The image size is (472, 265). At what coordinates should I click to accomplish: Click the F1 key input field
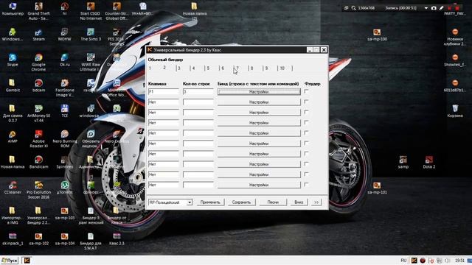tap(164, 91)
